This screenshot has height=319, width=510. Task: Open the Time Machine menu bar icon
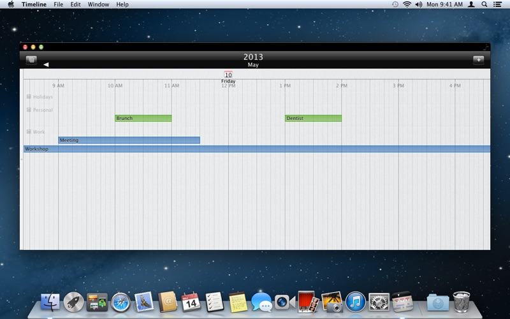tap(395, 4)
